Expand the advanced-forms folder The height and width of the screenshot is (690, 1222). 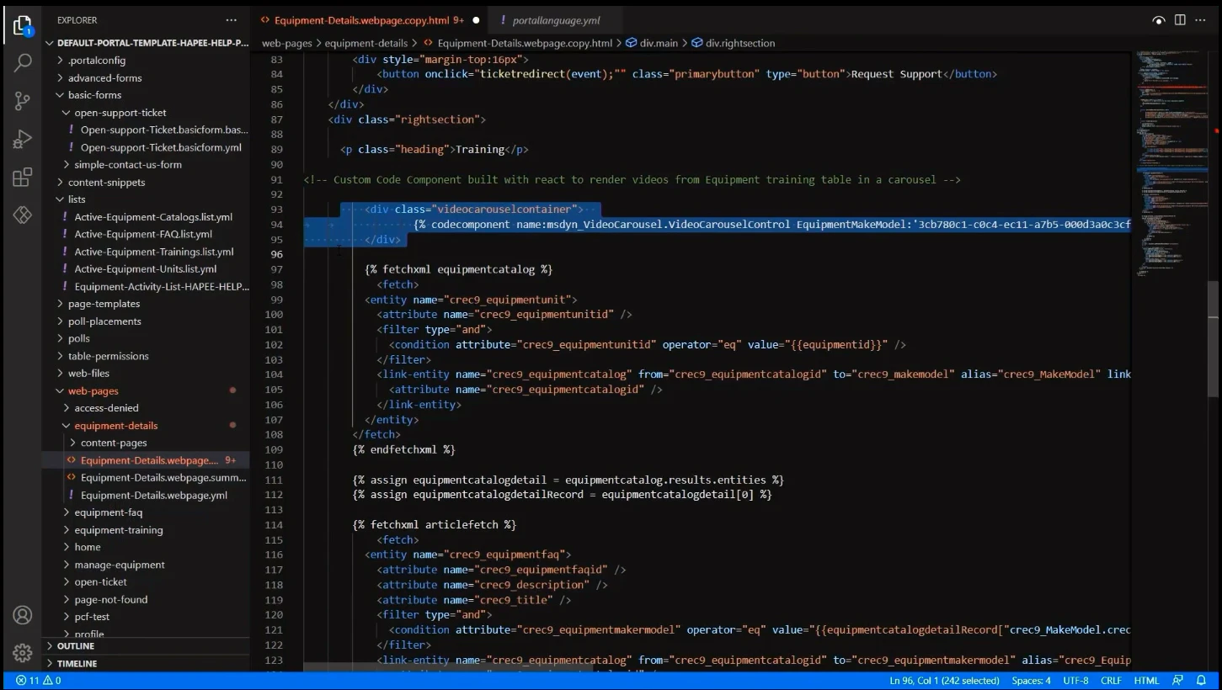click(x=105, y=77)
